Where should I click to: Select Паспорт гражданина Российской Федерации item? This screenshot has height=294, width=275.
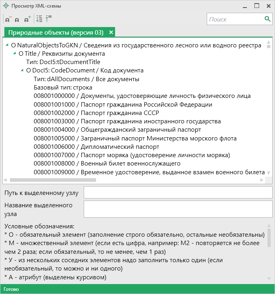click(x=123, y=105)
